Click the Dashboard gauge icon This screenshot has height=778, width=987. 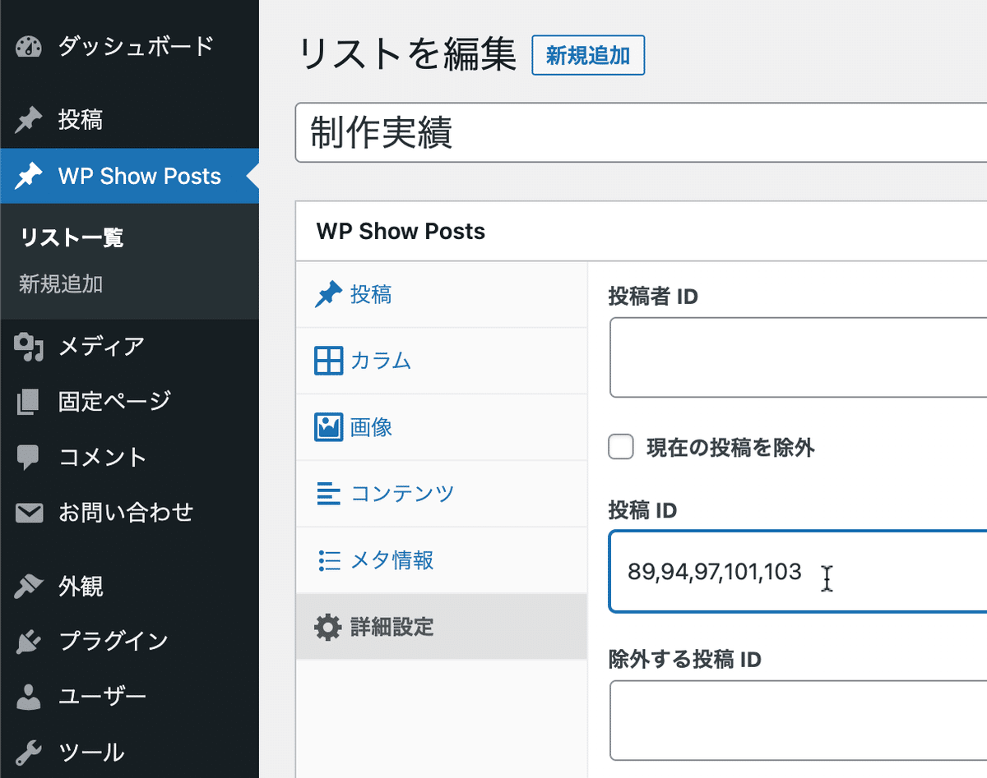(29, 47)
